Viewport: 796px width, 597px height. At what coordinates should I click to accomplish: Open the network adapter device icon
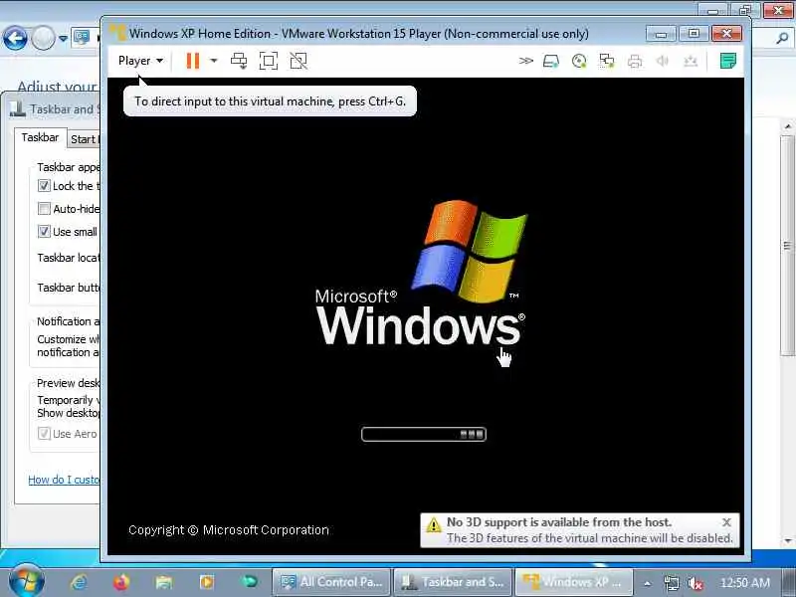click(606, 62)
